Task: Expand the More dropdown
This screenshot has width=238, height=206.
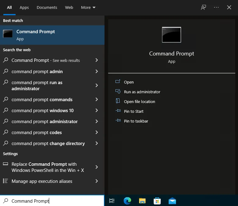Action: coord(88,8)
